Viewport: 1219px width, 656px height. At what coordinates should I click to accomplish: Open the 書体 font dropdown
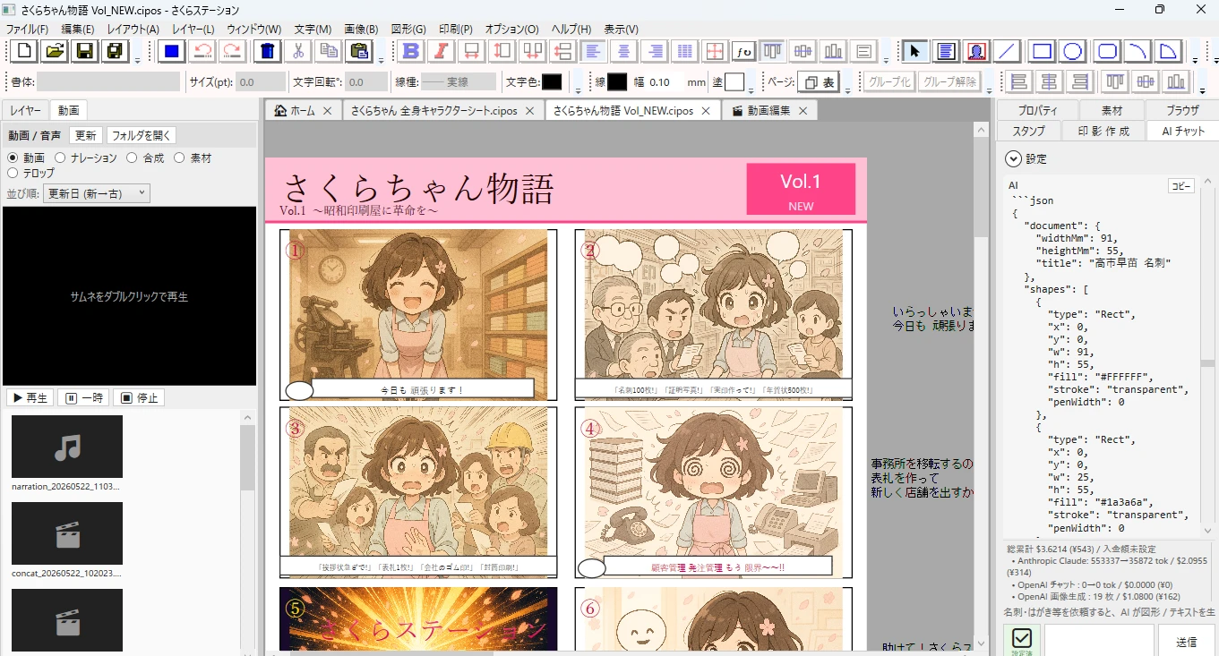pos(108,82)
